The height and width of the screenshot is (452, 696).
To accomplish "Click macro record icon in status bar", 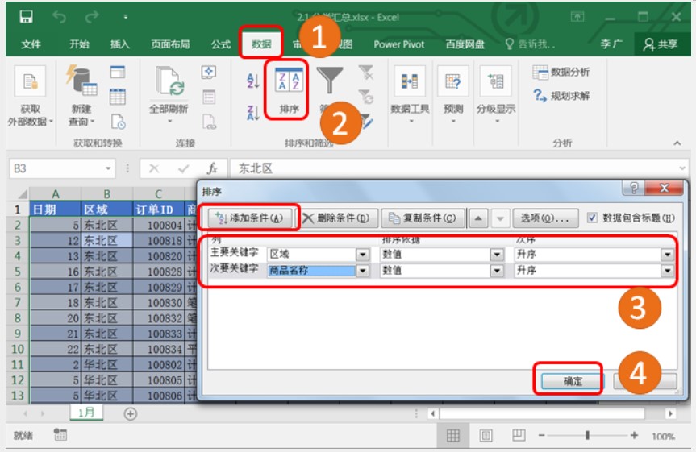I will pos(60,435).
